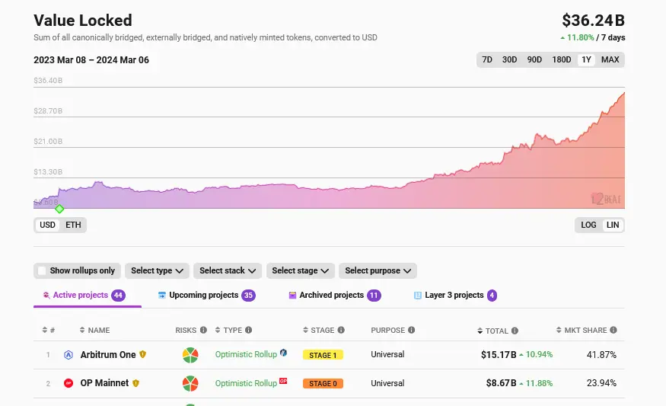Switch to the Upcoming projects tab

[203, 295]
